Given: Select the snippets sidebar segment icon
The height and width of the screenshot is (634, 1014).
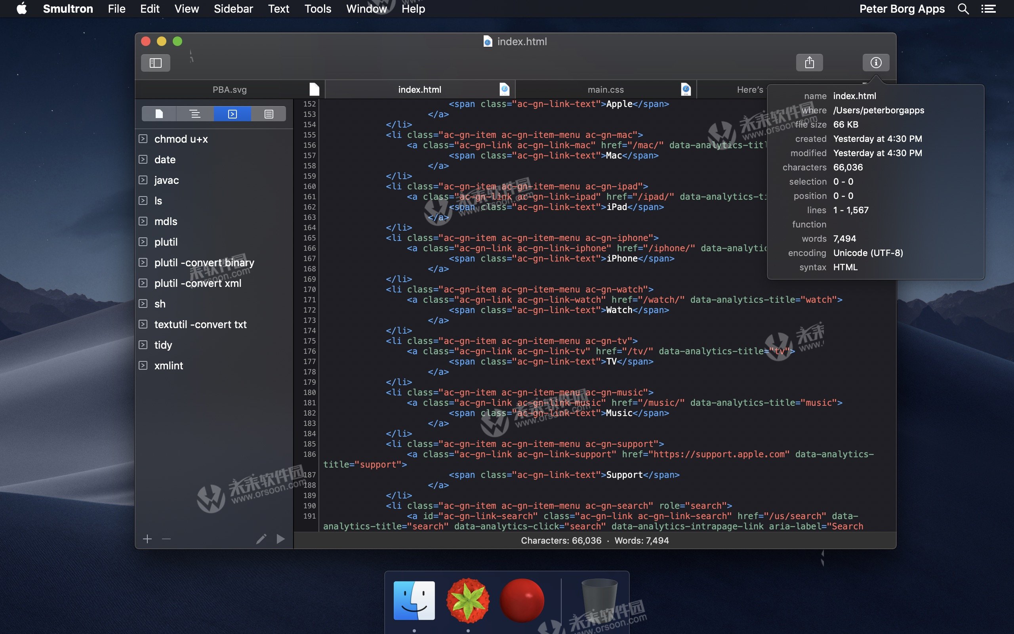Looking at the screenshot, I should (269, 114).
